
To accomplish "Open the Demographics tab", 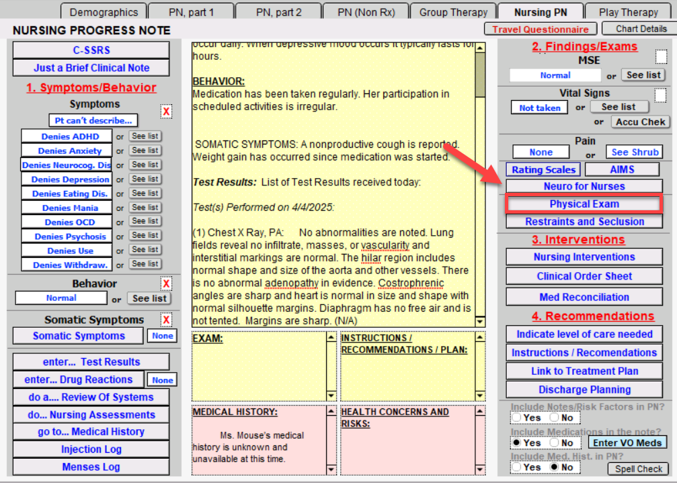I will (x=104, y=12).
